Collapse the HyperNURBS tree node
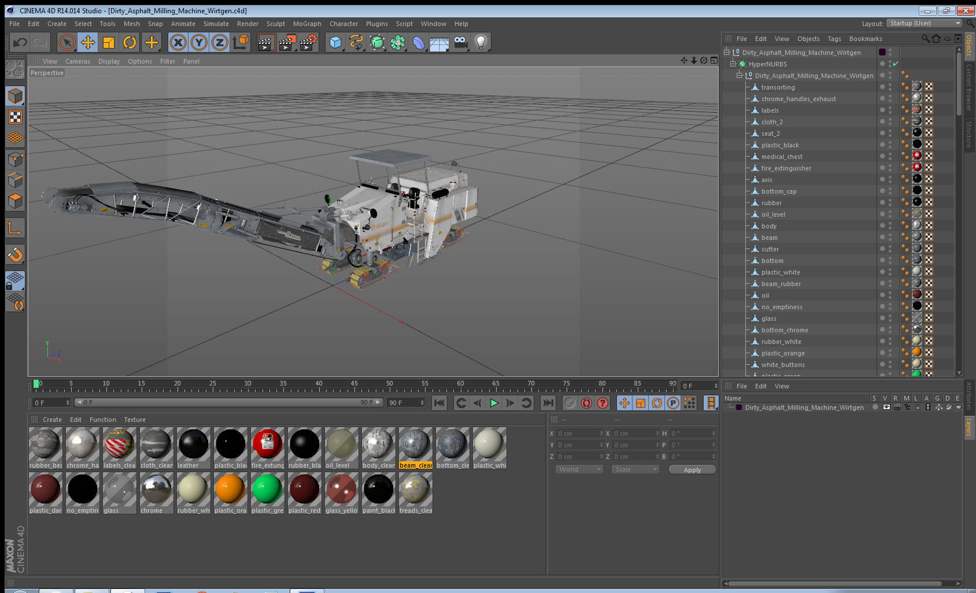Viewport: 976px width, 593px height. click(733, 64)
